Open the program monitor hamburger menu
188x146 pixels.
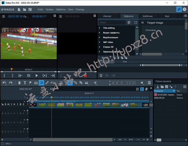(x=3, y=16)
